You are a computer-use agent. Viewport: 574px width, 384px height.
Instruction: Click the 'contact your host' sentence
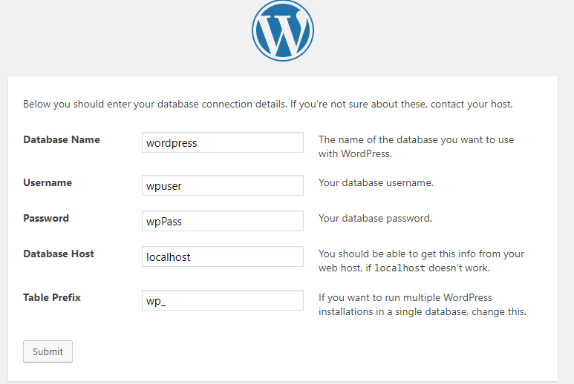472,104
